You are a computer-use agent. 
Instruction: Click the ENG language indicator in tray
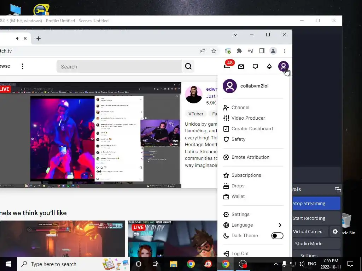coord(312,264)
